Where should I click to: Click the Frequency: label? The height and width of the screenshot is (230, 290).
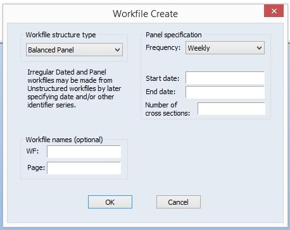point(163,47)
